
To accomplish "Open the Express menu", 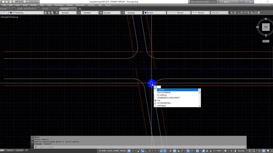I will (x=108, y=5).
